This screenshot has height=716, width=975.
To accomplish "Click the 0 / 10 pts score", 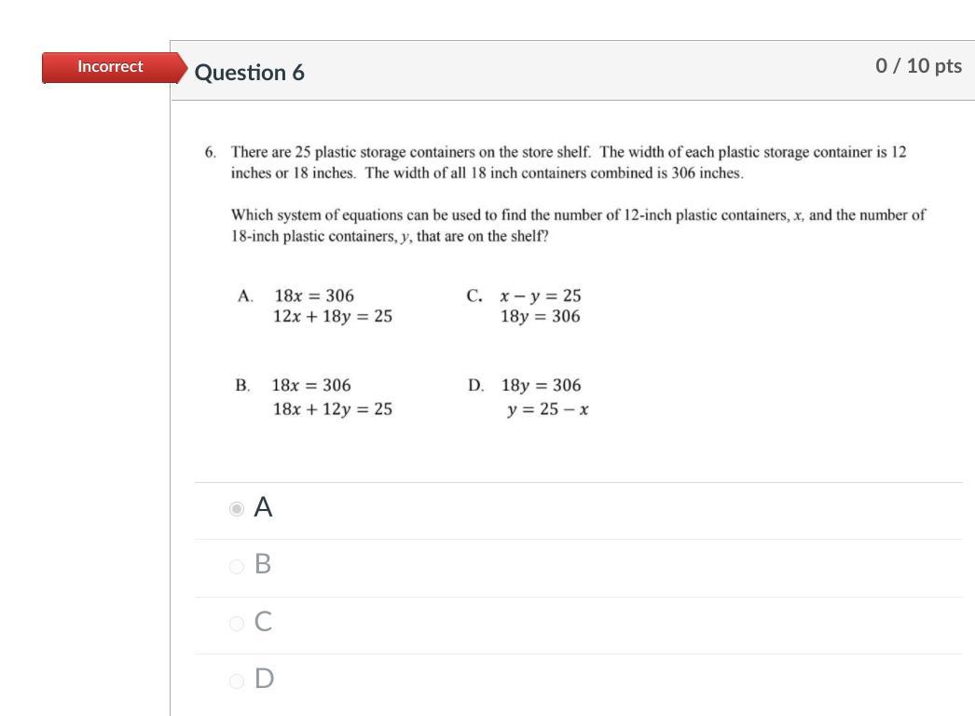I will [918, 65].
